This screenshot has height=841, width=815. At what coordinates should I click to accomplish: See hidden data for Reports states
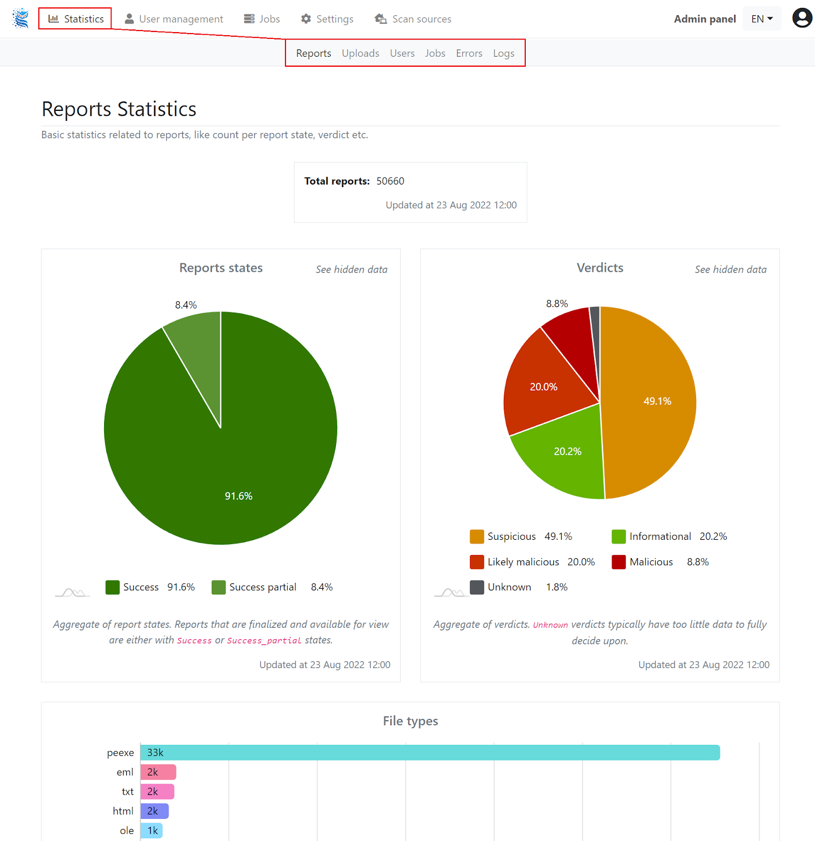351,269
